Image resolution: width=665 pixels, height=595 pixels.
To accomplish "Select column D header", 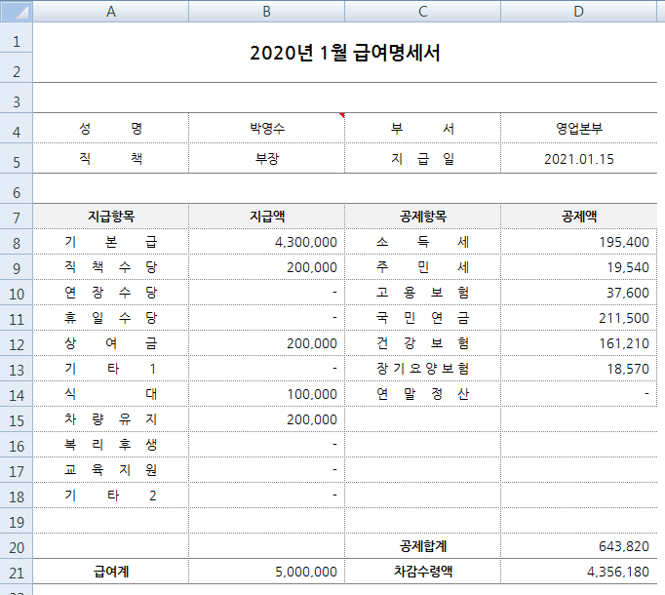I will coord(578,11).
